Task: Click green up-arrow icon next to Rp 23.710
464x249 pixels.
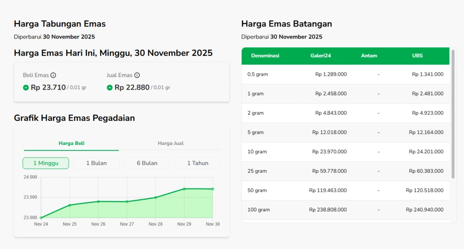Action: [26, 88]
